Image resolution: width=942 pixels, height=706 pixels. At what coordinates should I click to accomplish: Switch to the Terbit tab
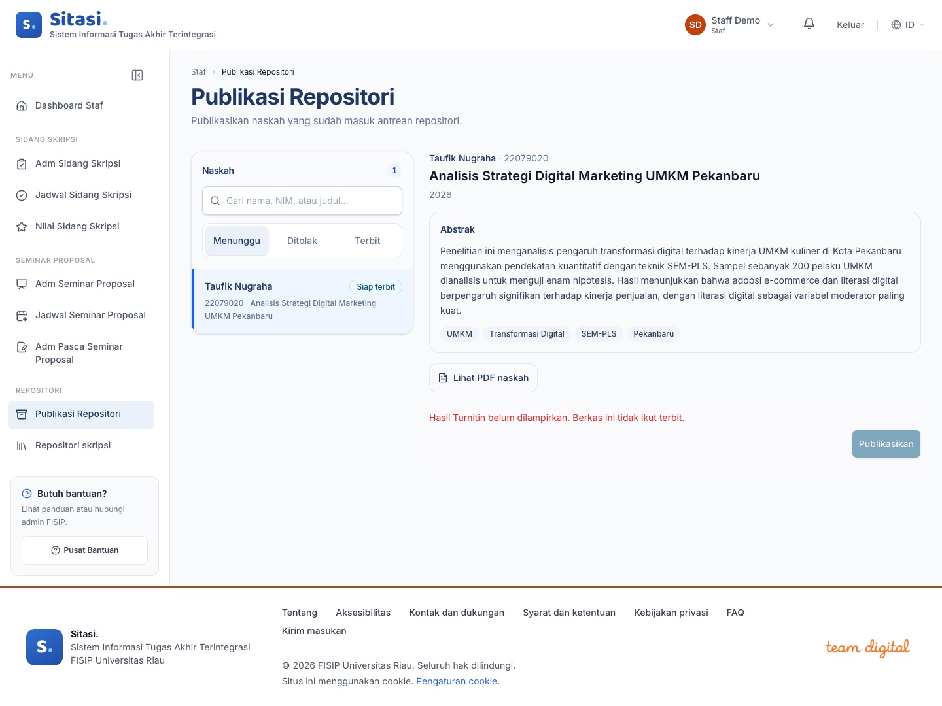(368, 241)
